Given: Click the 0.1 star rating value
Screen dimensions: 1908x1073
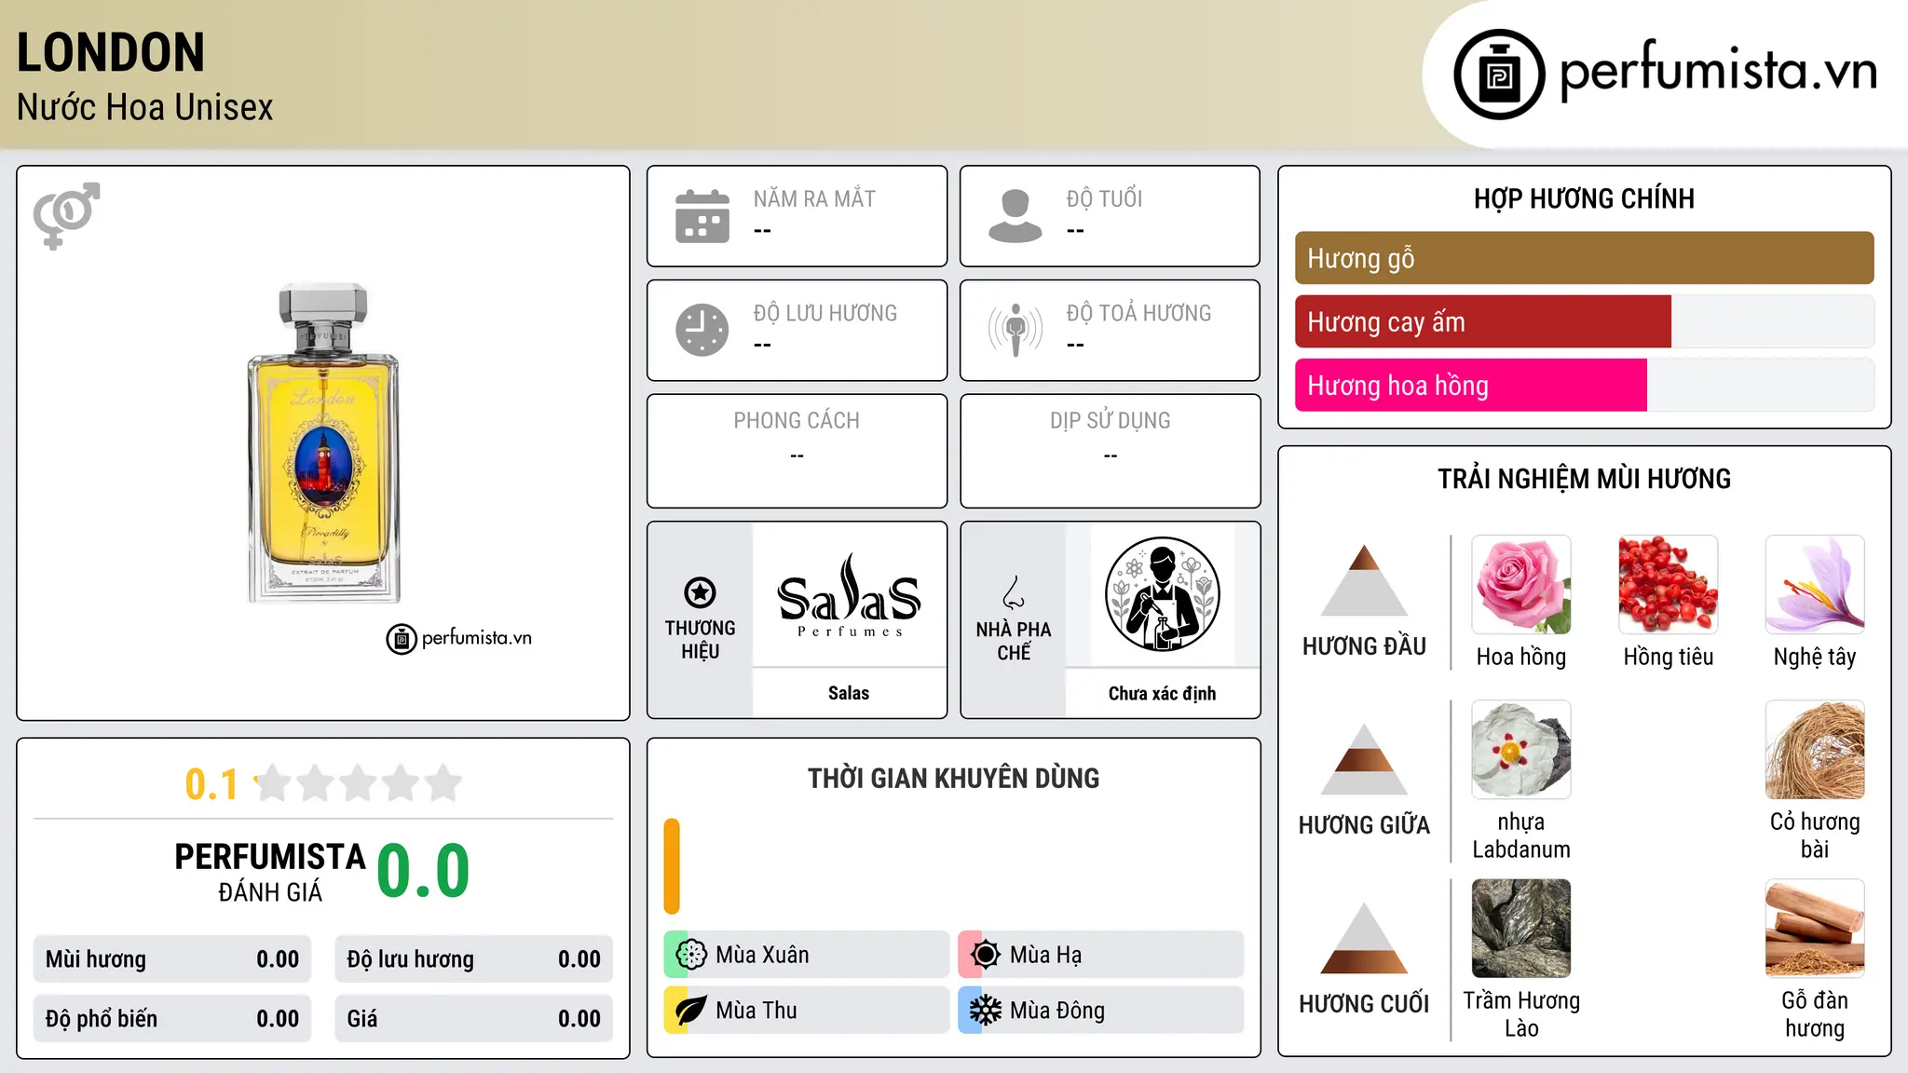Looking at the screenshot, I should coord(211,784).
